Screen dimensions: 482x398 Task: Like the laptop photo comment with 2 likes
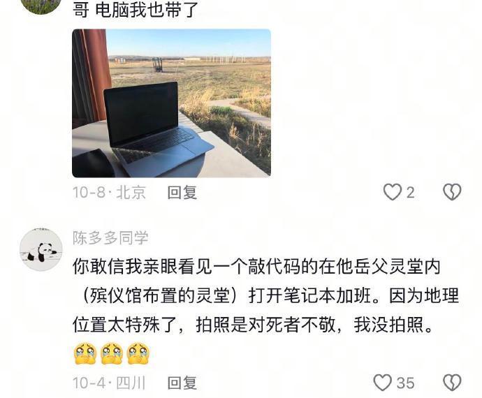(393, 193)
